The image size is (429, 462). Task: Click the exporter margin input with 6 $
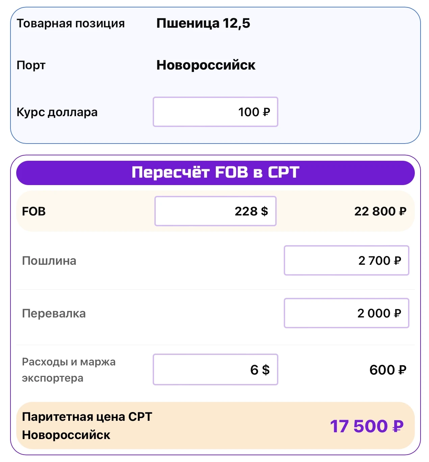coord(215,369)
